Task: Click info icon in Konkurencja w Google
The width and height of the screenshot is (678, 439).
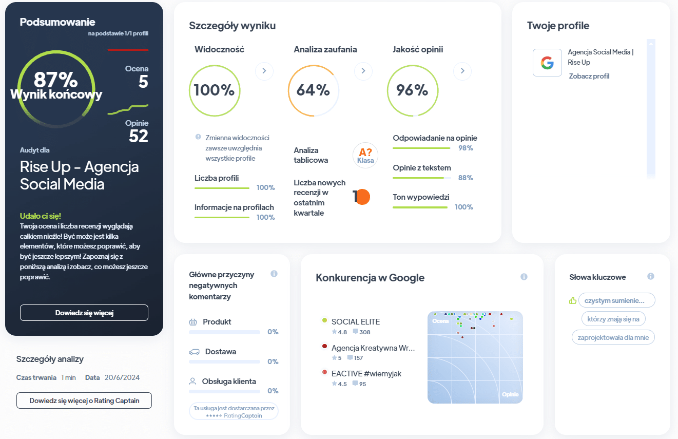Action: point(524,277)
